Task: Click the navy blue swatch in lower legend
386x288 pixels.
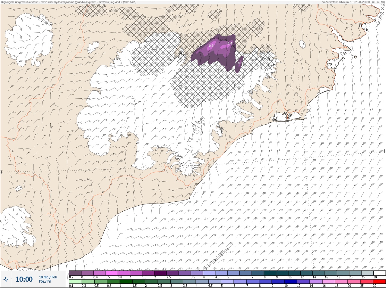Action: [x=291, y=282]
